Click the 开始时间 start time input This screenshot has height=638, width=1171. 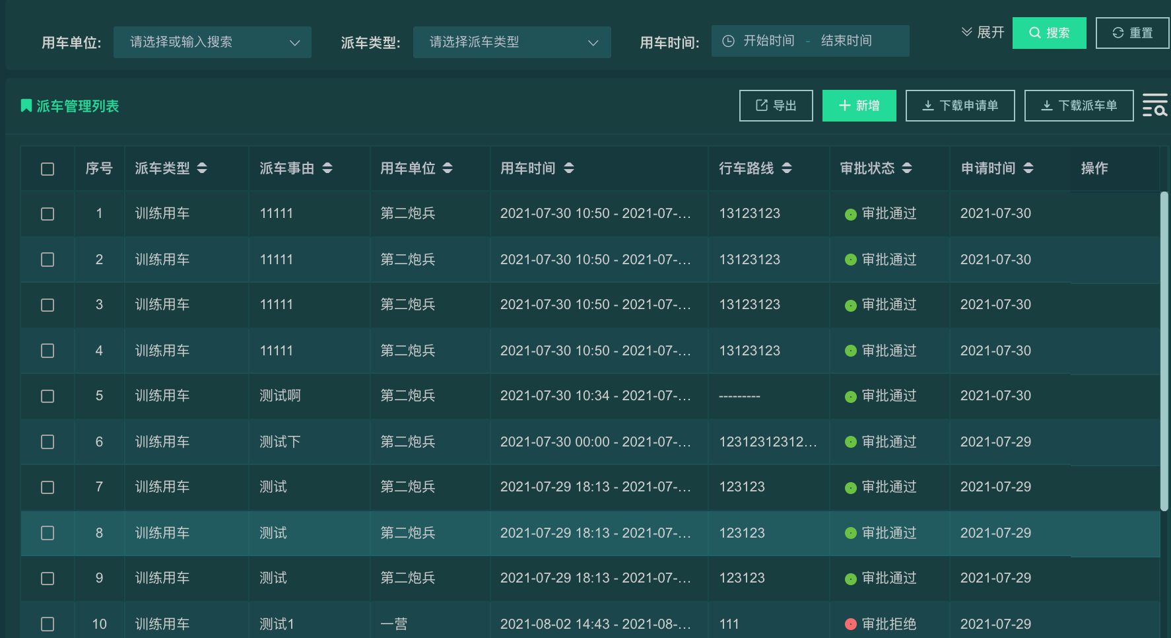click(769, 41)
